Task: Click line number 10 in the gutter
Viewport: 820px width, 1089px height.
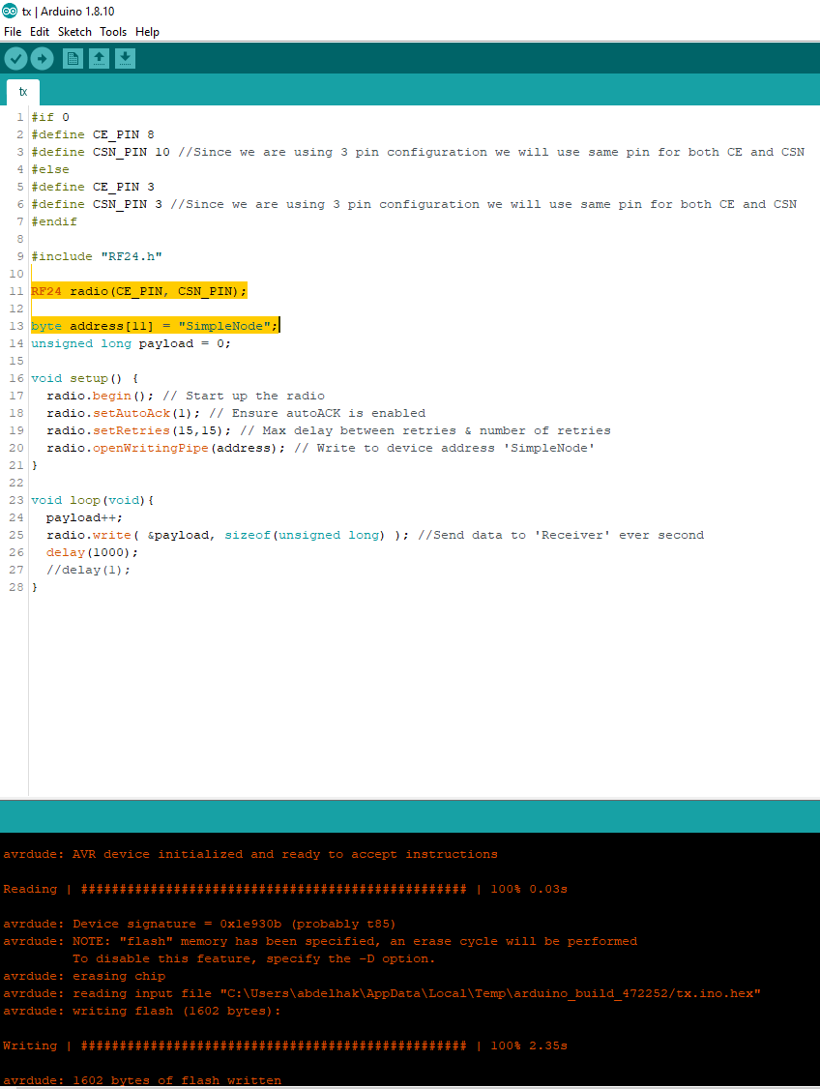Action: [x=16, y=274]
